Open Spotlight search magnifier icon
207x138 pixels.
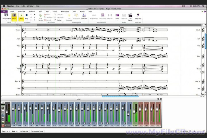[203, 6]
